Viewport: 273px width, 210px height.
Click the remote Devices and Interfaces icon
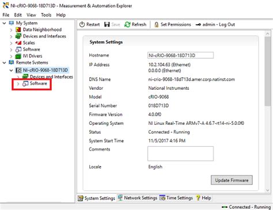(25, 77)
